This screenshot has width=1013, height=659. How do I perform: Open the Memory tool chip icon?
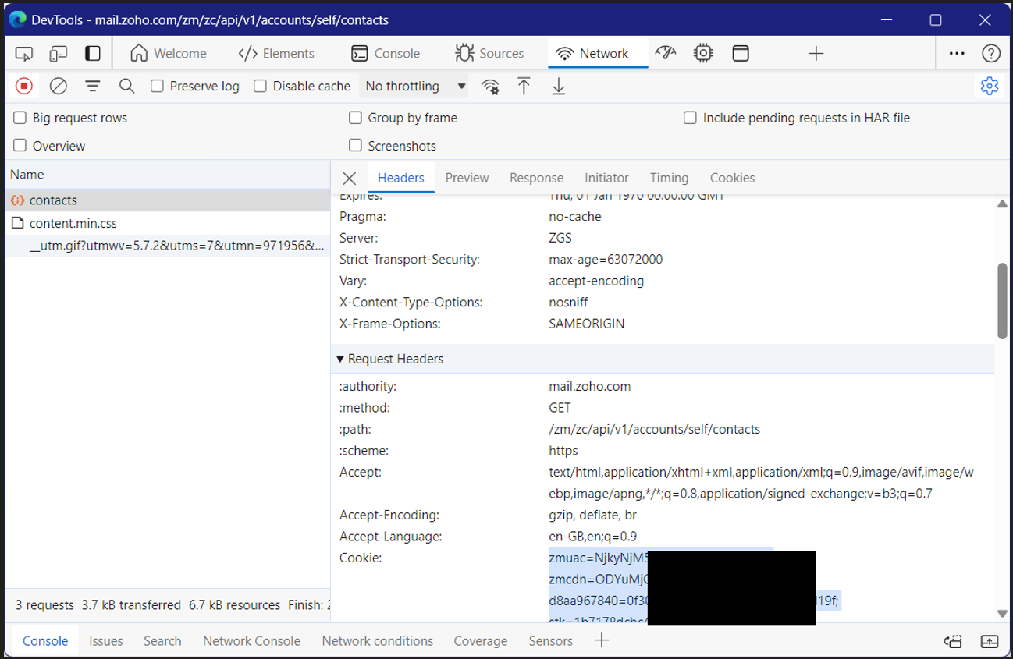tap(703, 53)
